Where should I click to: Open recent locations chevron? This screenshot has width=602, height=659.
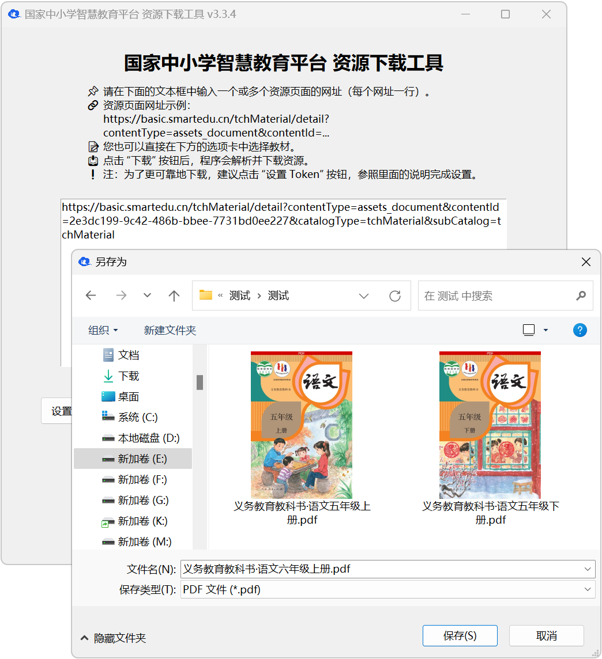[x=147, y=296]
